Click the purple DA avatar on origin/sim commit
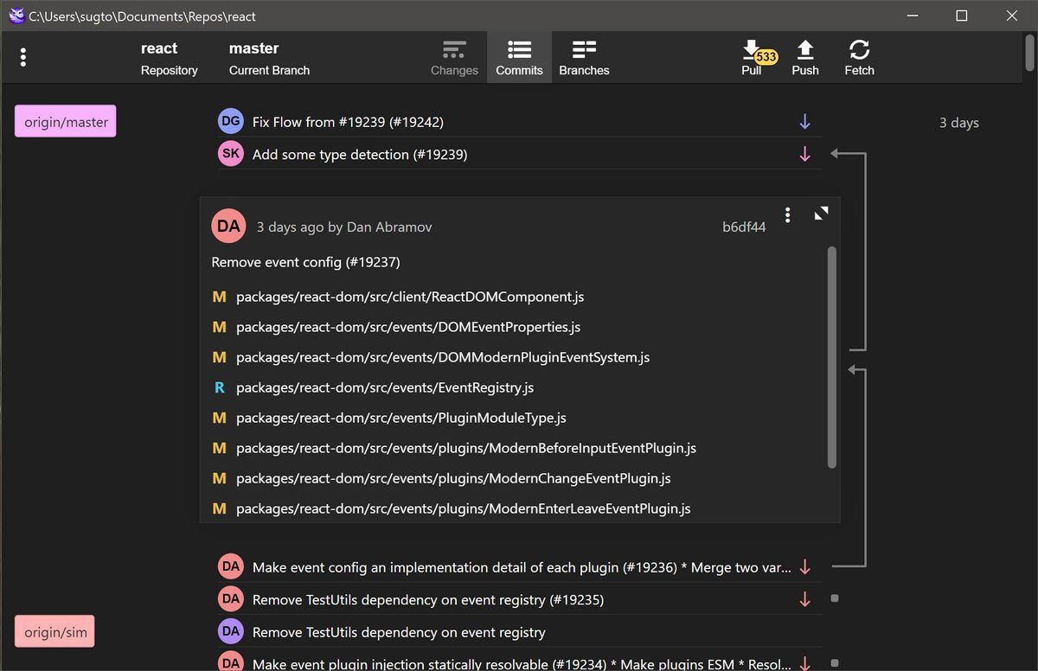 pyautogui.click(x=231, y=632)
